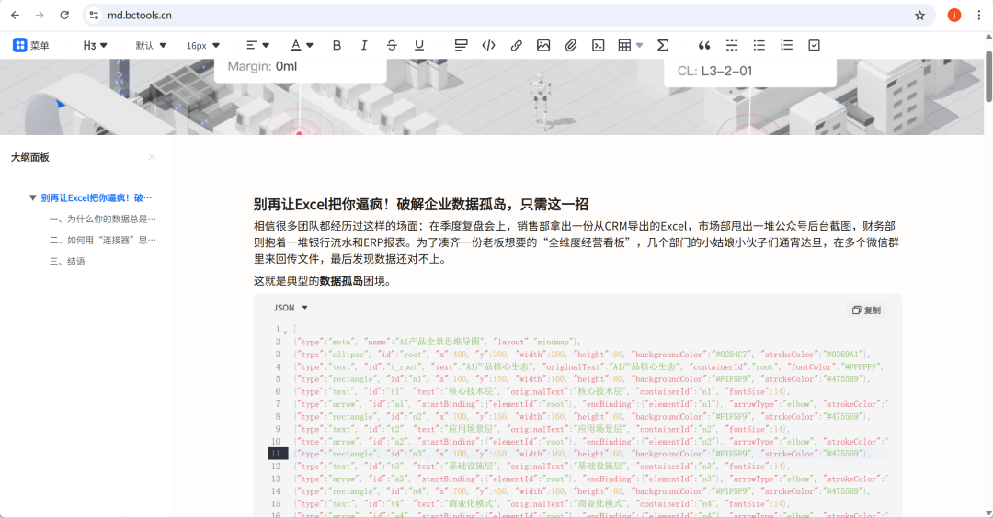993x518 pixels.
Task: Copy code block with 复制 button
Action: [867, 310]
